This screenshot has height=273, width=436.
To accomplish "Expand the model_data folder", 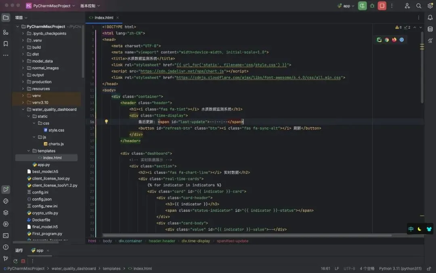I will pos(23,61).
